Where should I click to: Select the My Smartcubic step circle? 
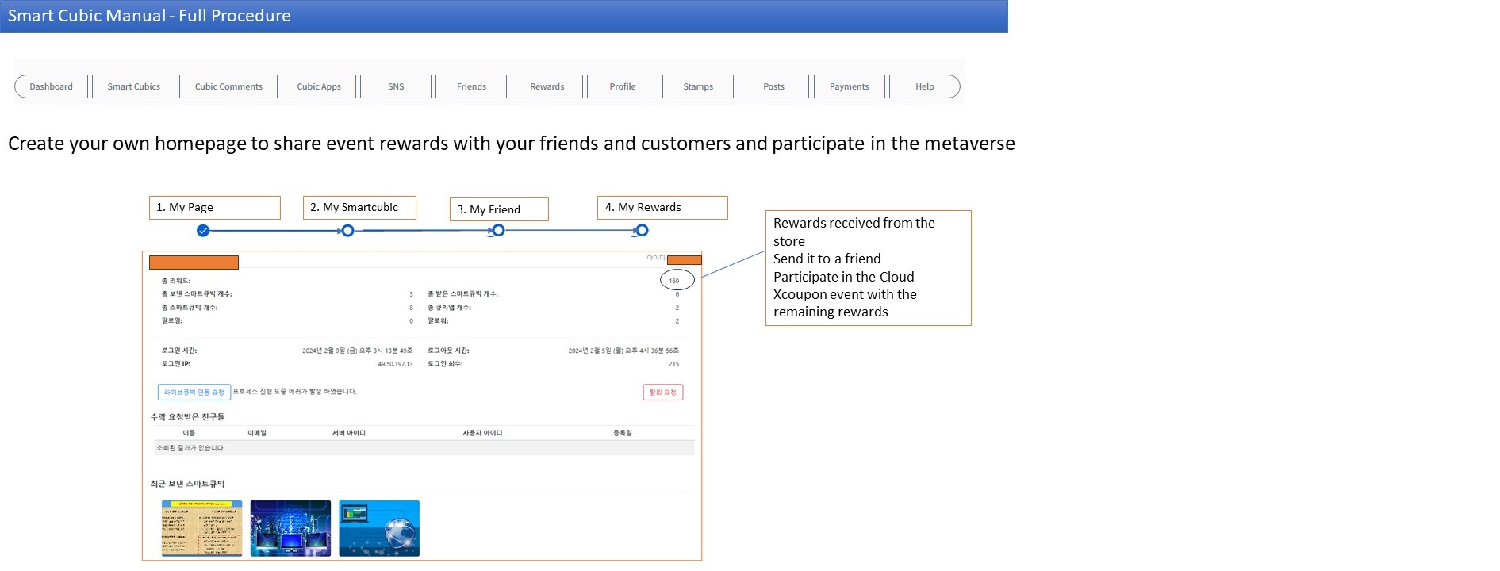pos(347,231)
